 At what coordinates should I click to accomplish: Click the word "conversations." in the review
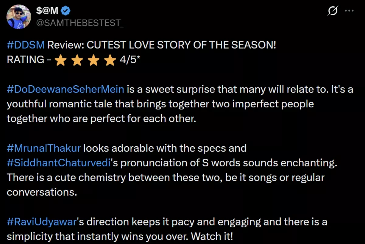point(41,192)
